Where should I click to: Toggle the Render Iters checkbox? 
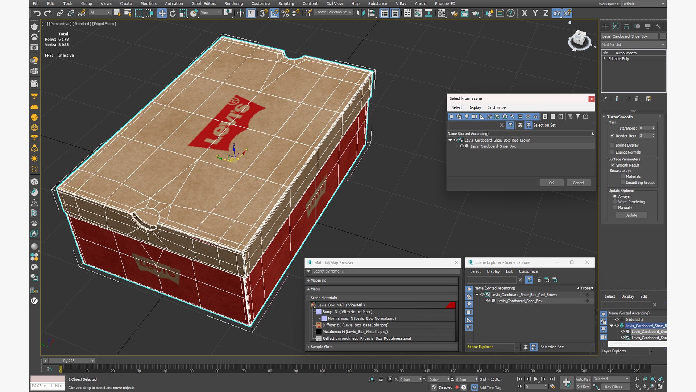[613, 136]
